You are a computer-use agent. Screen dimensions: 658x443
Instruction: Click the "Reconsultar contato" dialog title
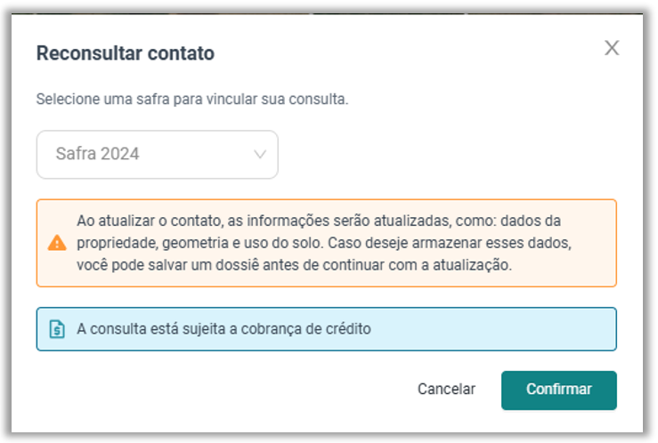coord(125,53)
